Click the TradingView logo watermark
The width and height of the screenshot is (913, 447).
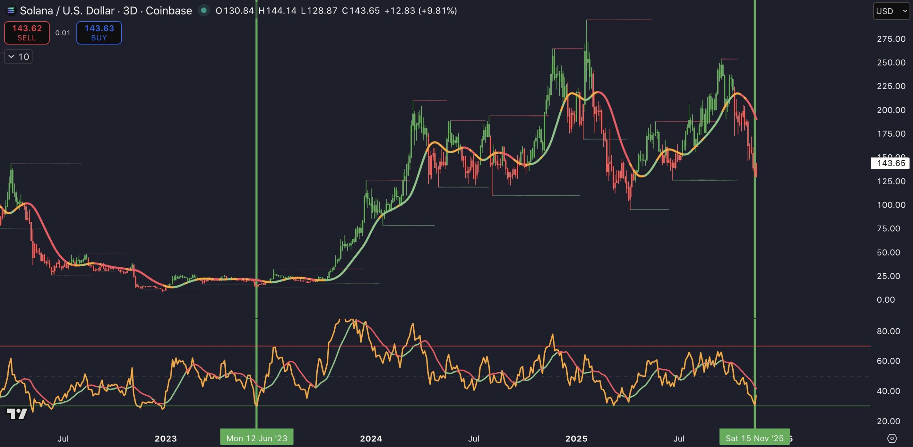(17, 413)
